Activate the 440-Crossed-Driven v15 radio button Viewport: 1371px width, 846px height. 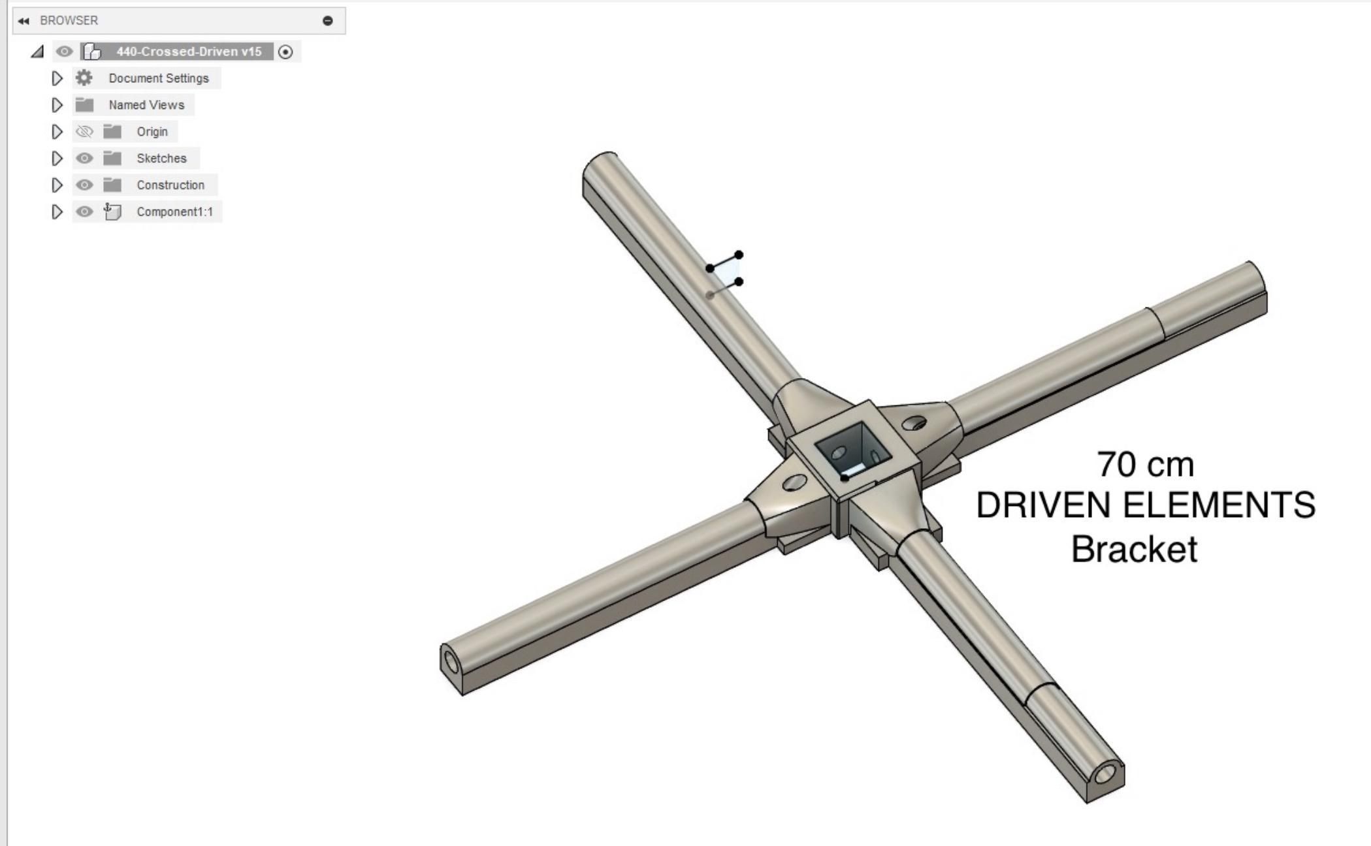tap(285, 52)
